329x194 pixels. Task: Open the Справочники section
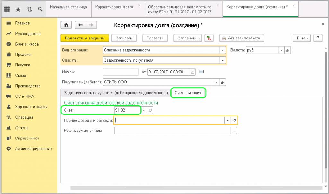tap(27, 138)
